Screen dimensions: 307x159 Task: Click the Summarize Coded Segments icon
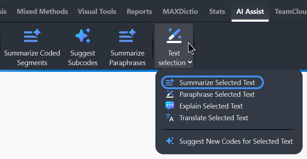pos(32,36)
